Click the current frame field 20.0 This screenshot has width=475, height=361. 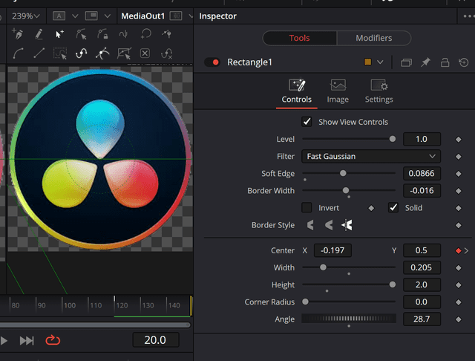pyautogui.click(x=155, y=339)
